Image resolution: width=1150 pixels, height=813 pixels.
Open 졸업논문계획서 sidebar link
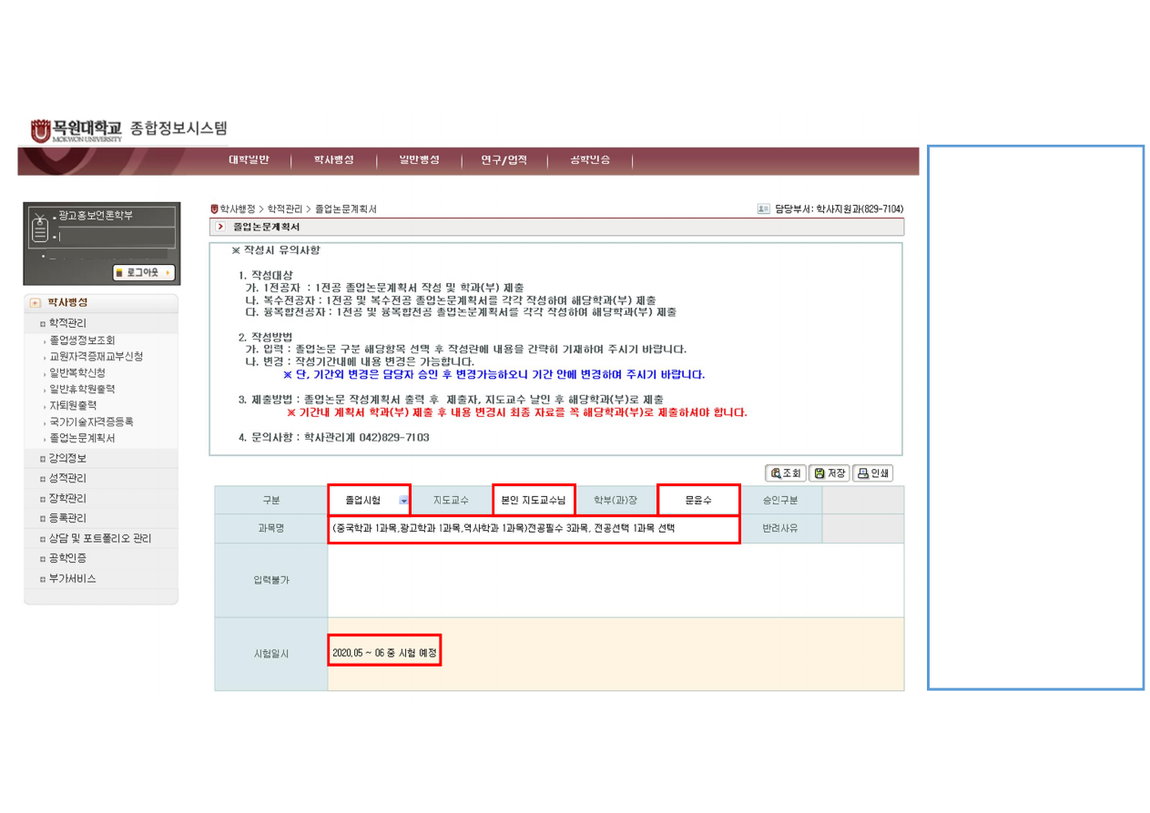click(x=82, y=438)
